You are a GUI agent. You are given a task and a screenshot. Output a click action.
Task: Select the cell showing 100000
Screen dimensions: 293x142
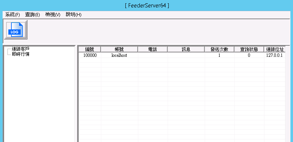pyautogui.click(x=90, y=55)
